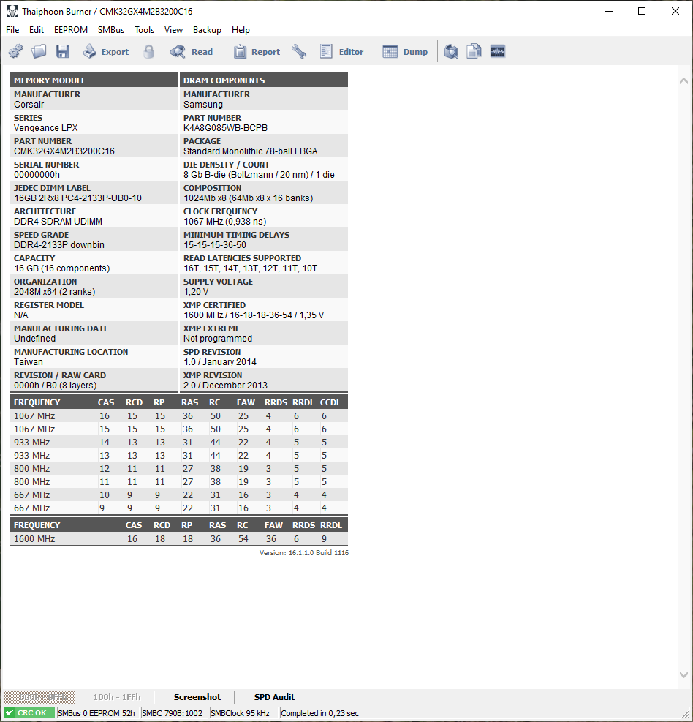Open the Dump view button
Image resolution: width=693 pixels, height=722 pixels.
coord(405,51)
